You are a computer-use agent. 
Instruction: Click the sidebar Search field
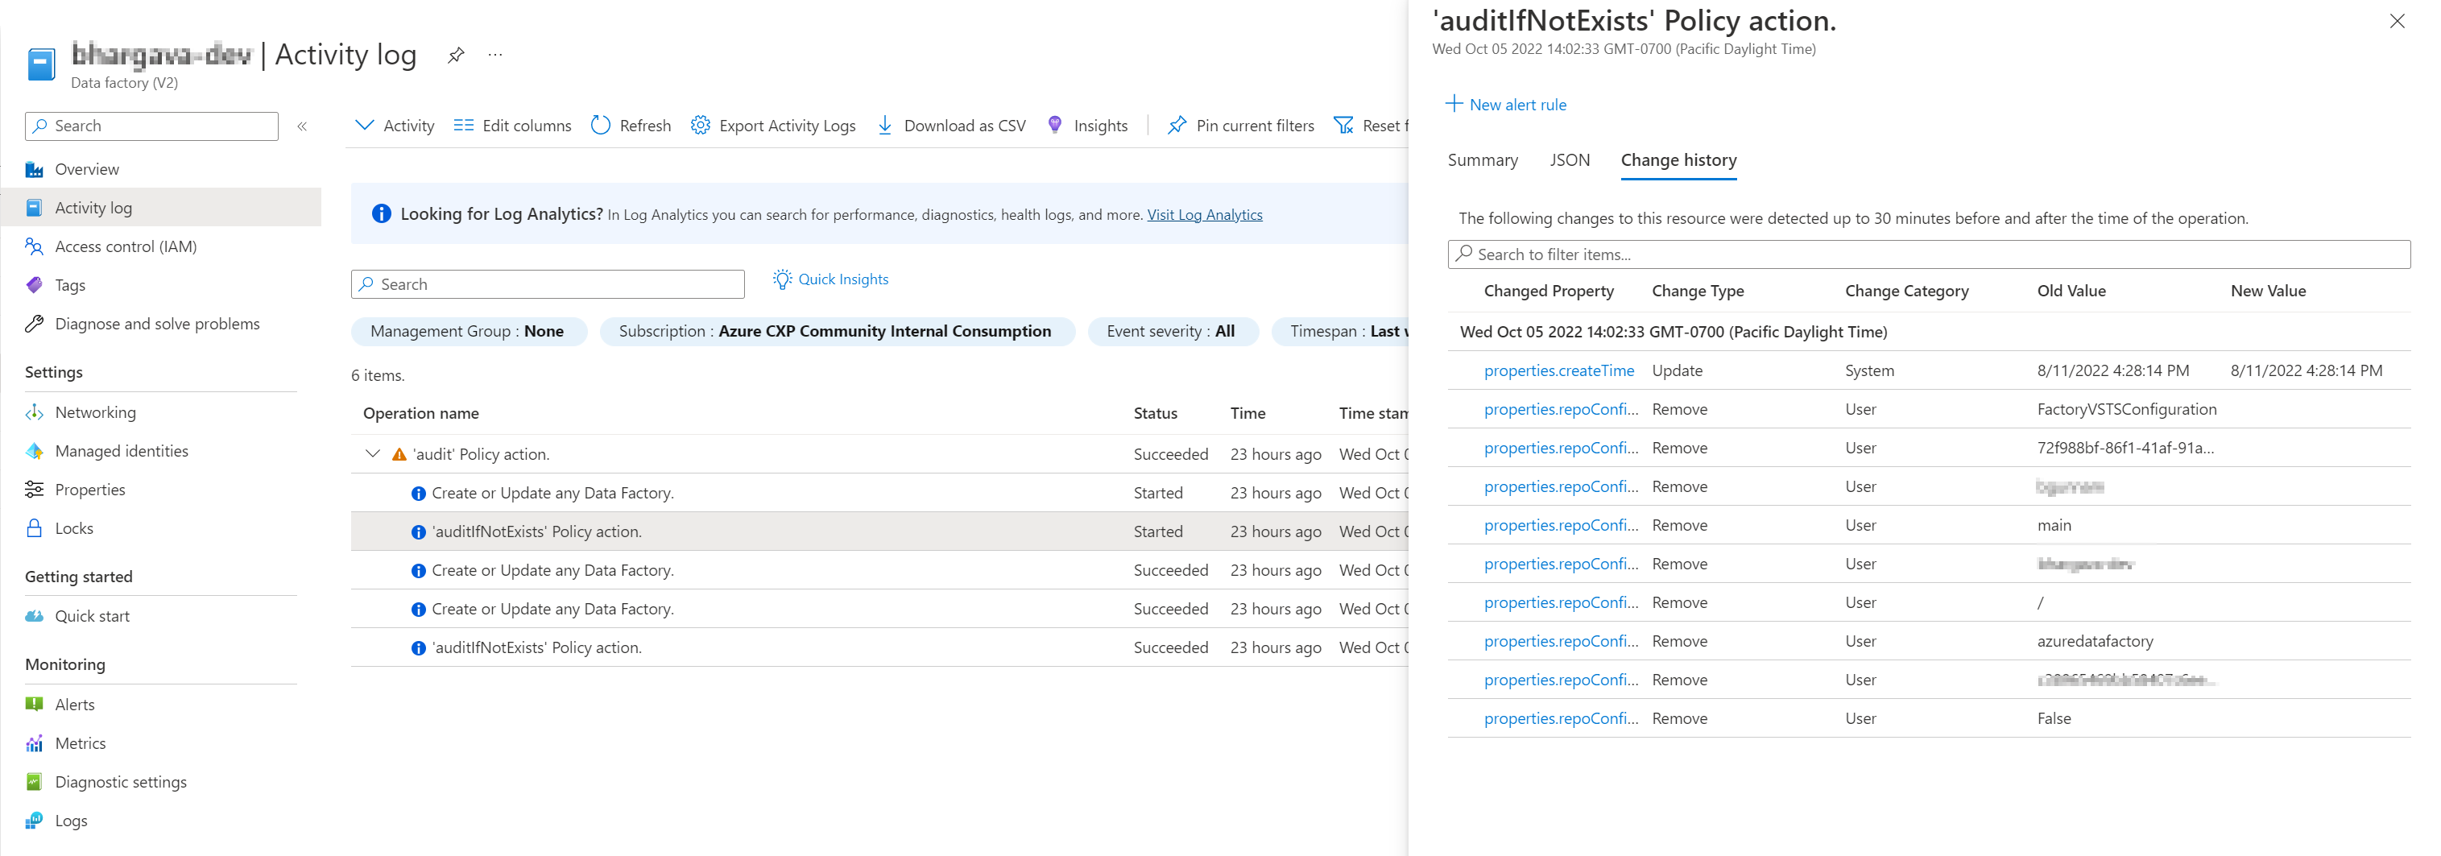point(151,126)
